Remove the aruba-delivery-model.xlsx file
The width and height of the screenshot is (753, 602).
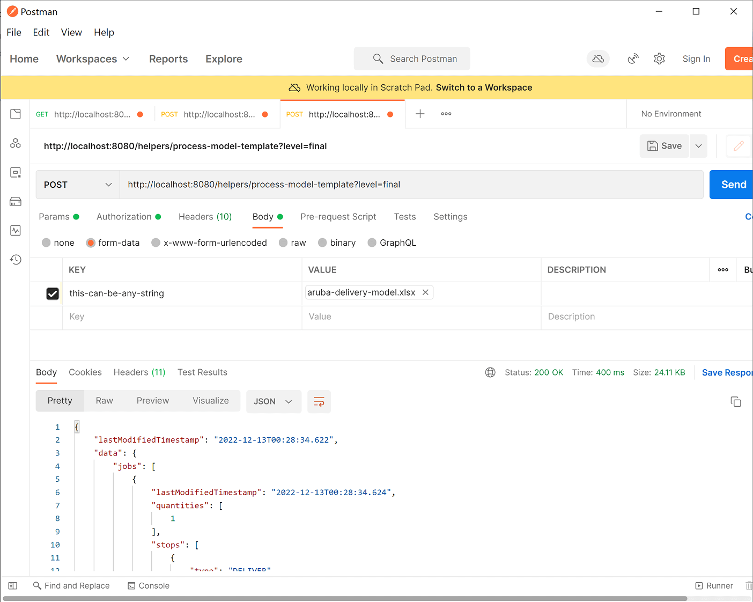click(x=425, y=292)
